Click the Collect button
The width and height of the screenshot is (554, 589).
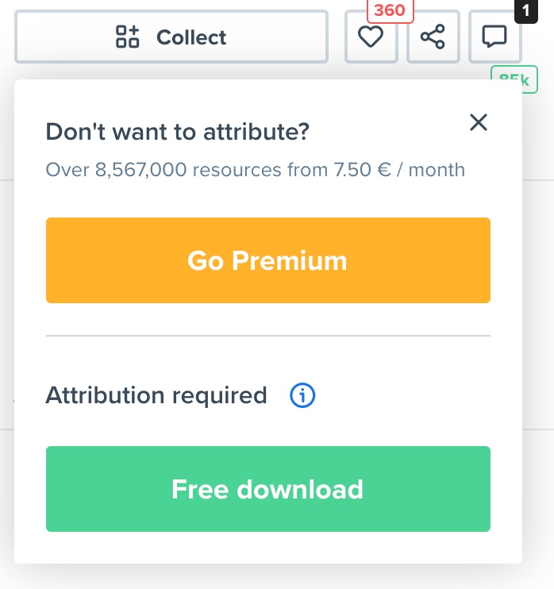[x=171, y=37]
